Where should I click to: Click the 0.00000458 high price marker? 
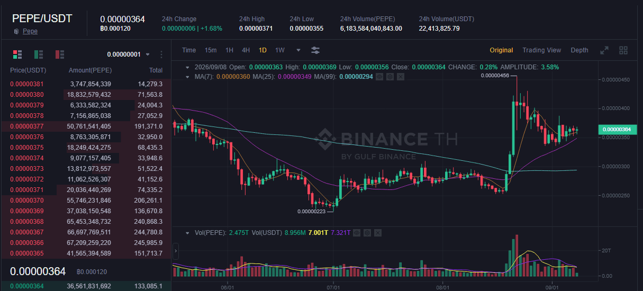tap(495, 76)
